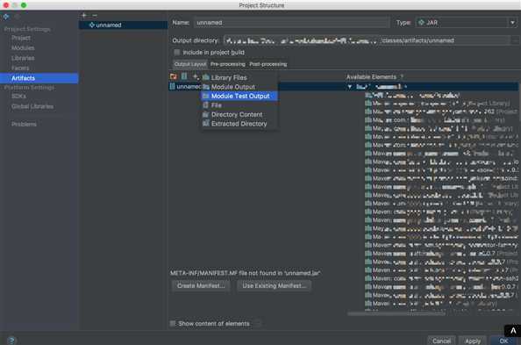The width and height of the screenshot is (521, 345).
Task: Confirm with the OK button
Action: (x=503, y=341)
